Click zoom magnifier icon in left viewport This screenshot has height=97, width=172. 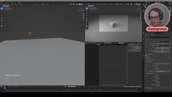[x=83, y=14]
